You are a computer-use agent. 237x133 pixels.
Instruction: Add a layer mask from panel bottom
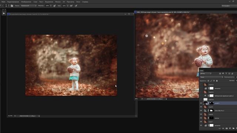pos(227,129)
